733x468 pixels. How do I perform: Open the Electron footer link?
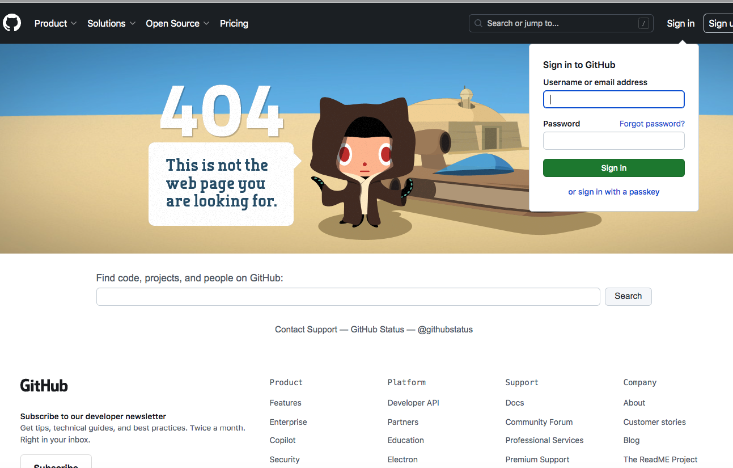tap(402, 459)
